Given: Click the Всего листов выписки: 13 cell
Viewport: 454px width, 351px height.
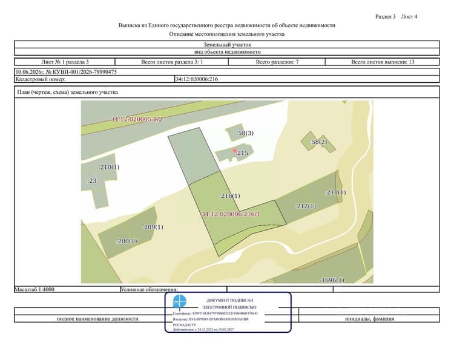Looking at the screenshot, I should [382, 62].
